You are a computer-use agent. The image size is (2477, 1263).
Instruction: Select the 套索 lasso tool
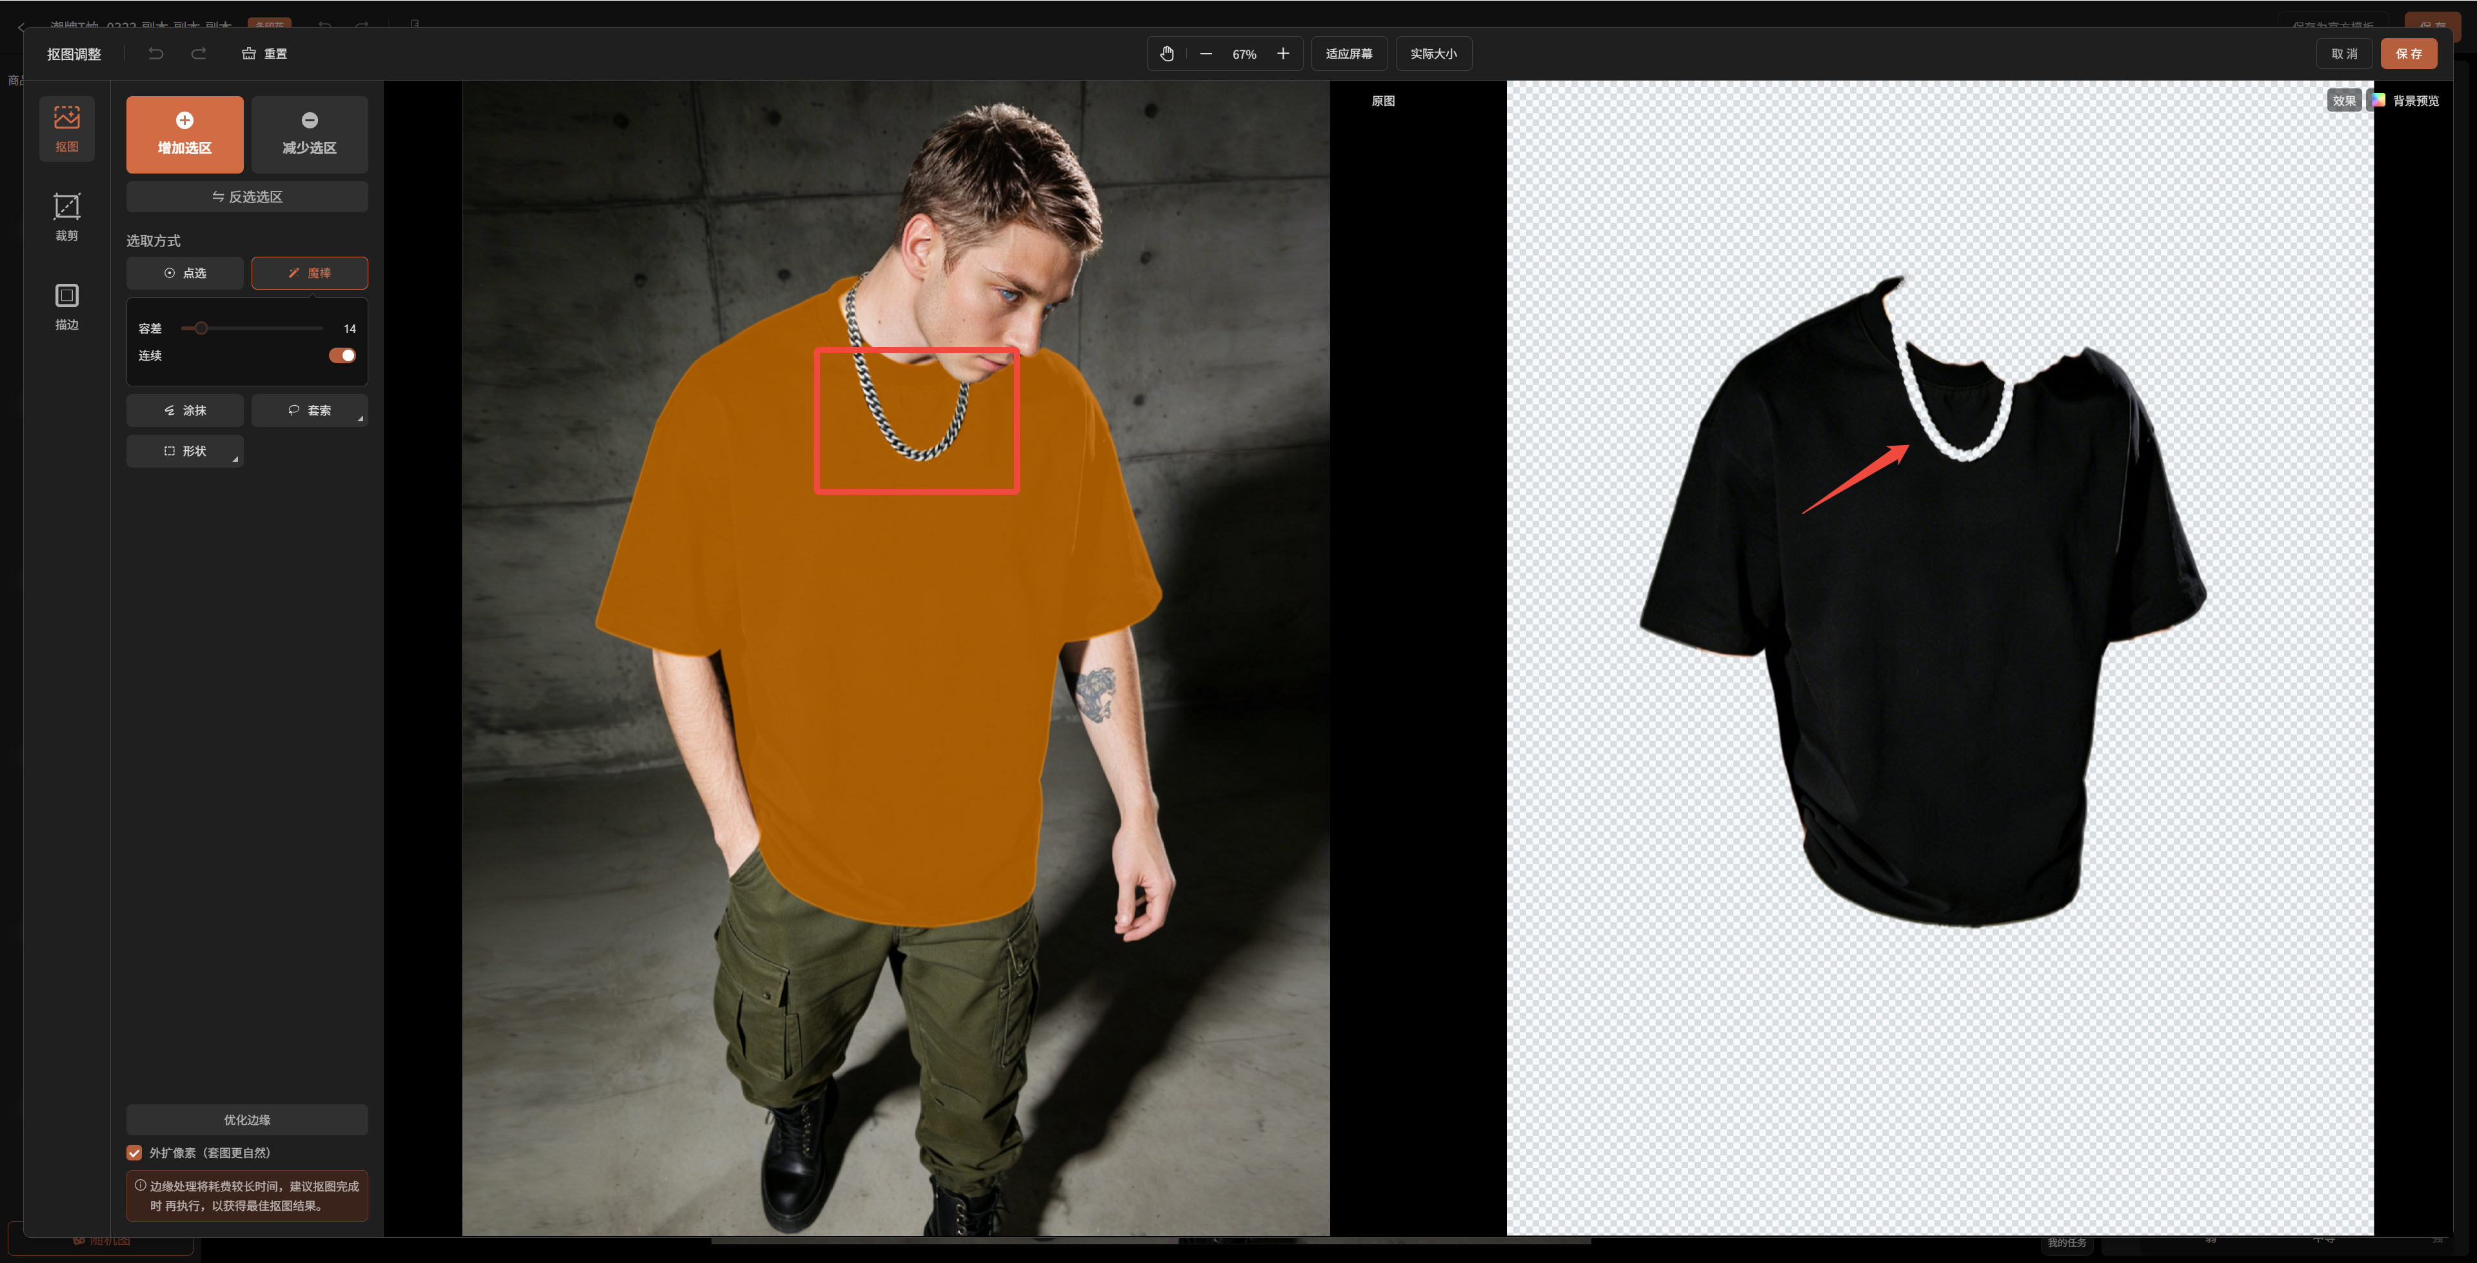tap(310, 411)
